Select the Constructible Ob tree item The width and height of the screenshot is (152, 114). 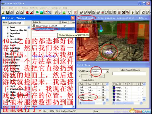click(x=19, y=30)
